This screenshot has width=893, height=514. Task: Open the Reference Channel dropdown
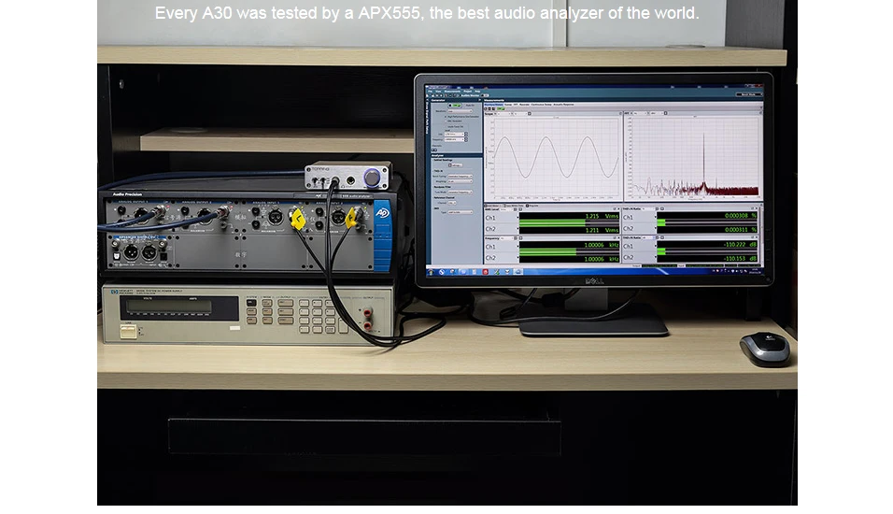[x=452, y=203]
